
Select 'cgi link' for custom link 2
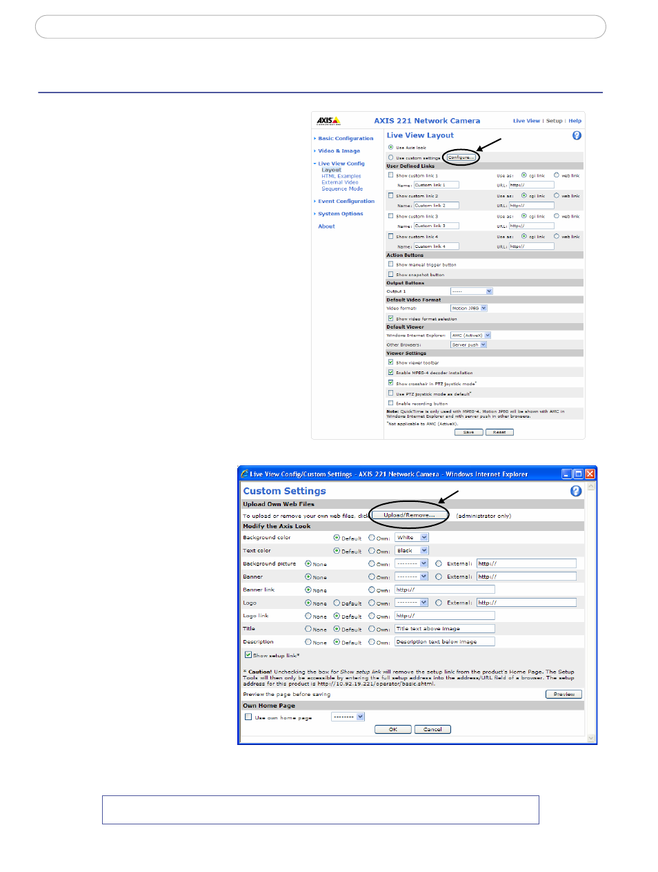(524, 195)
